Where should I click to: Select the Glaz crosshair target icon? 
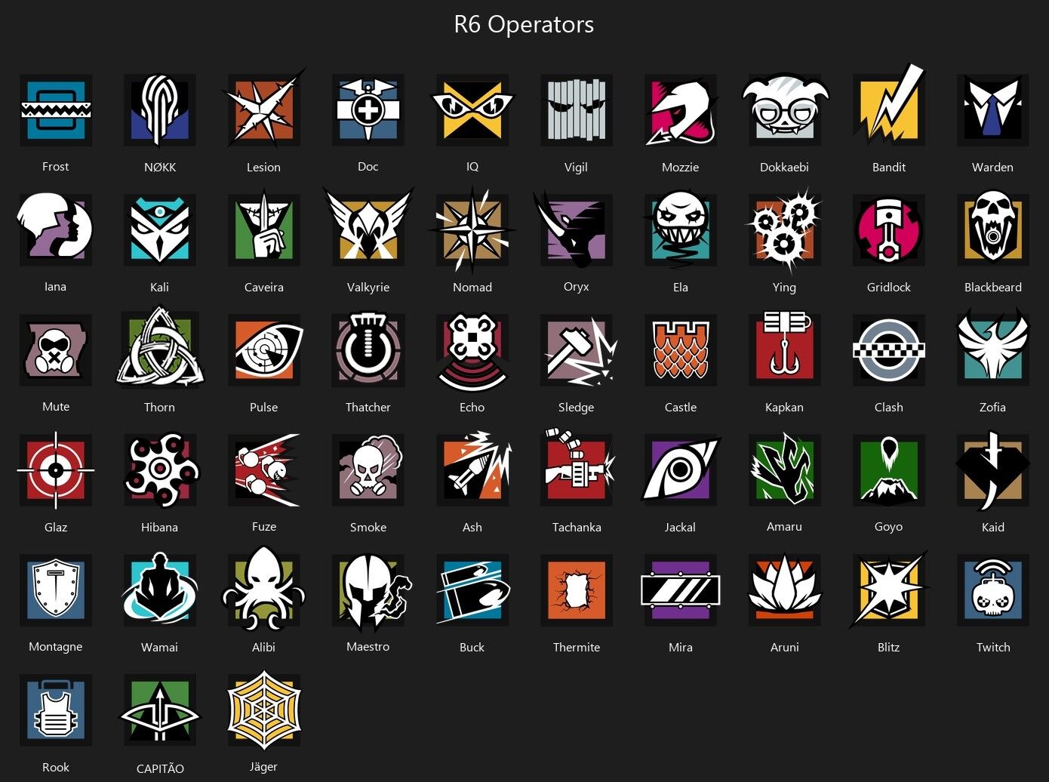(x=56, y=470)
